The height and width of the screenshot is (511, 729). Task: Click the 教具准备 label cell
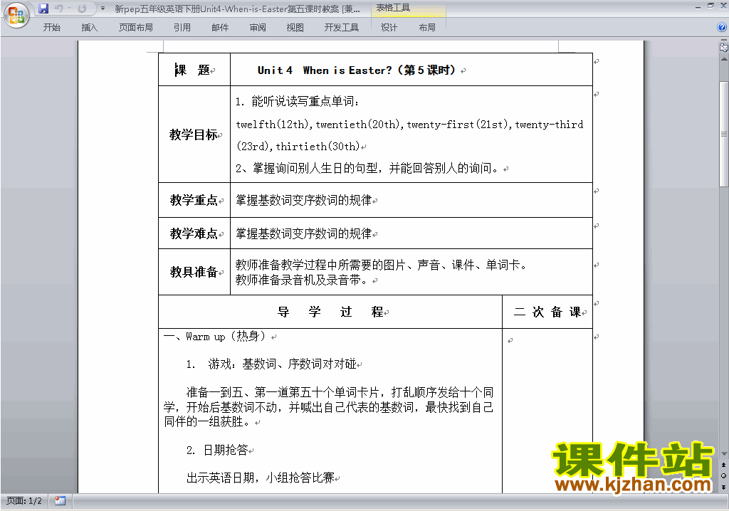194,272
